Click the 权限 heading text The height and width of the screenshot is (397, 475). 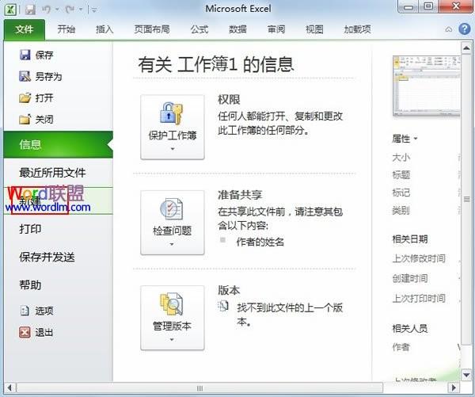point(229,100)
